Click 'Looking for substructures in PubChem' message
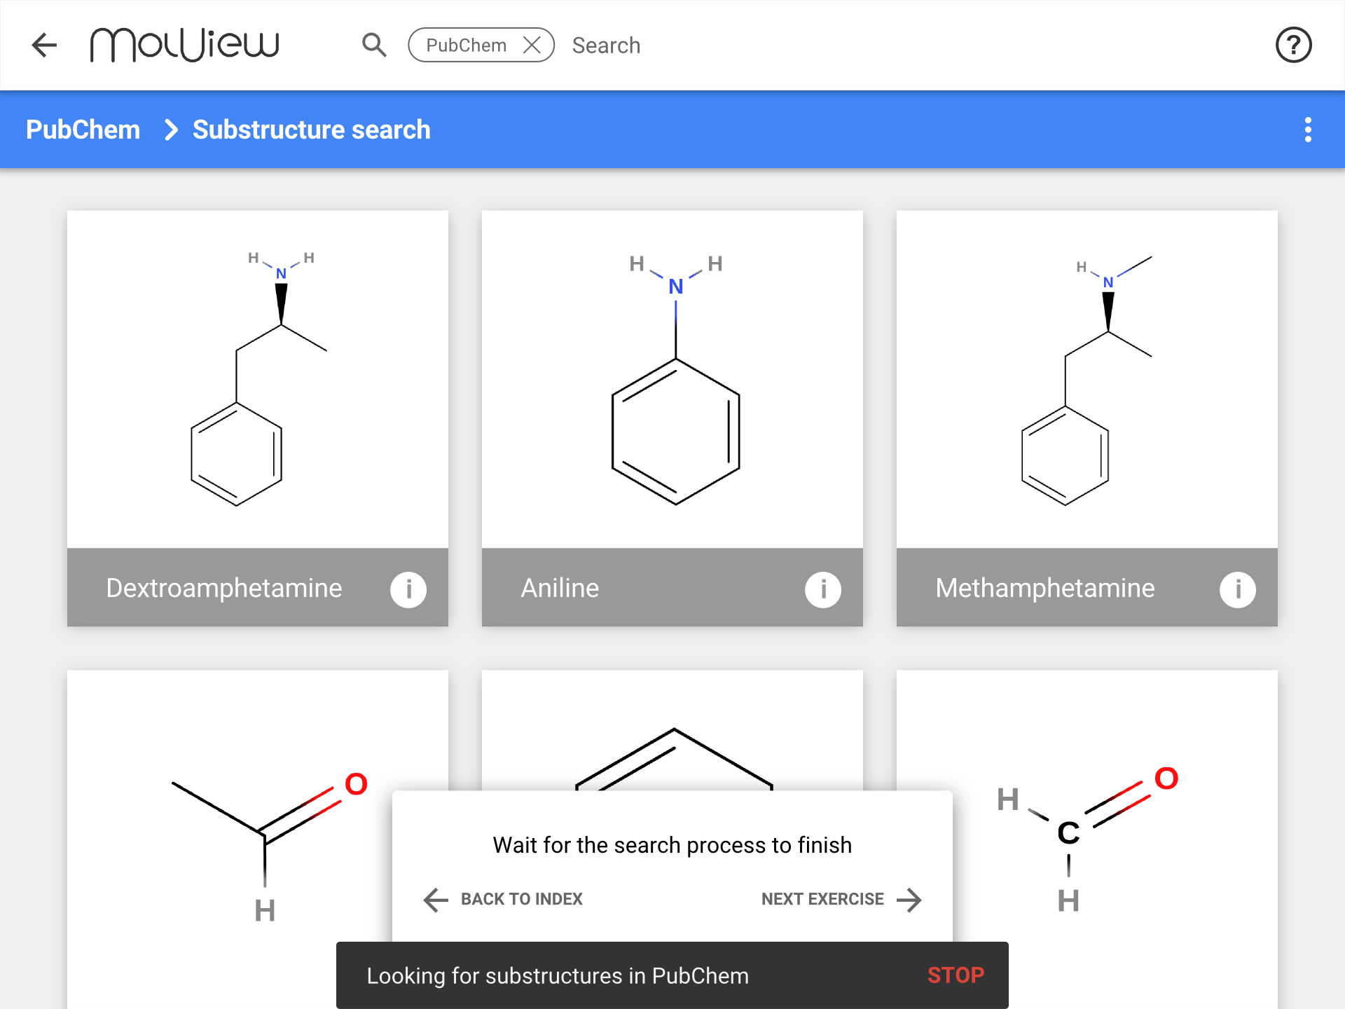 coord(558,975)
